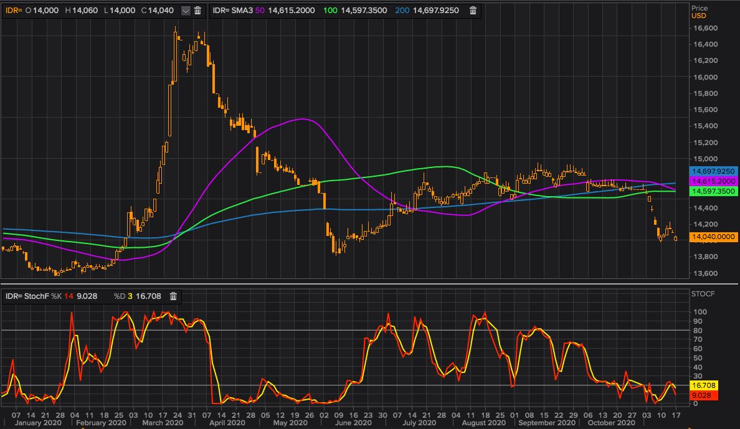Screen dimensions: 740x429
Task: Click the 100 level on stochastic axis
Action: tap(700, 312)
